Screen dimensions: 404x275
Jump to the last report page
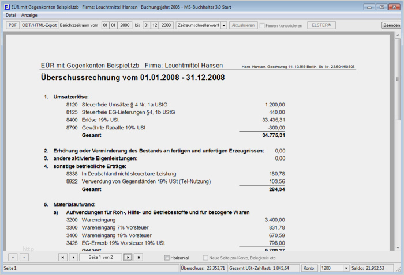pos(139,257)
